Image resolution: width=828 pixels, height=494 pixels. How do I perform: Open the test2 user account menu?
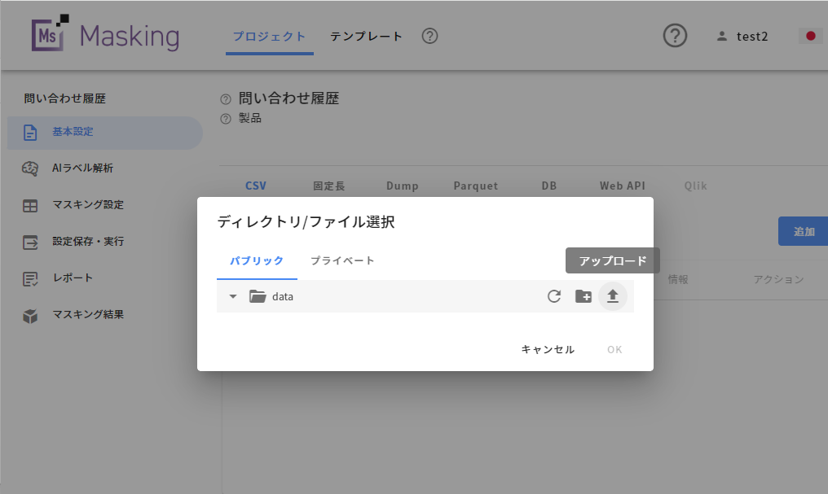point(741,36)
